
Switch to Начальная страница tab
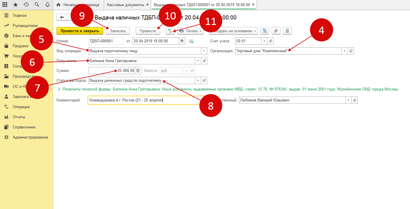(x=78, y=5)
